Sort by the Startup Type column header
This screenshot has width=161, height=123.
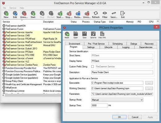pos(100,22)
